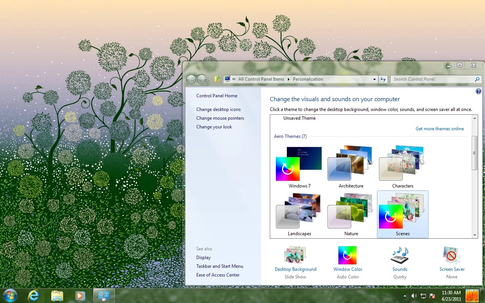Open Change mouse pointers link
This screenshot has width=485, height=303.
click(220, 118)
